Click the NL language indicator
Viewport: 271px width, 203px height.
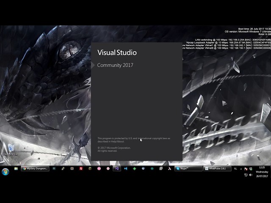pos(235,169)
